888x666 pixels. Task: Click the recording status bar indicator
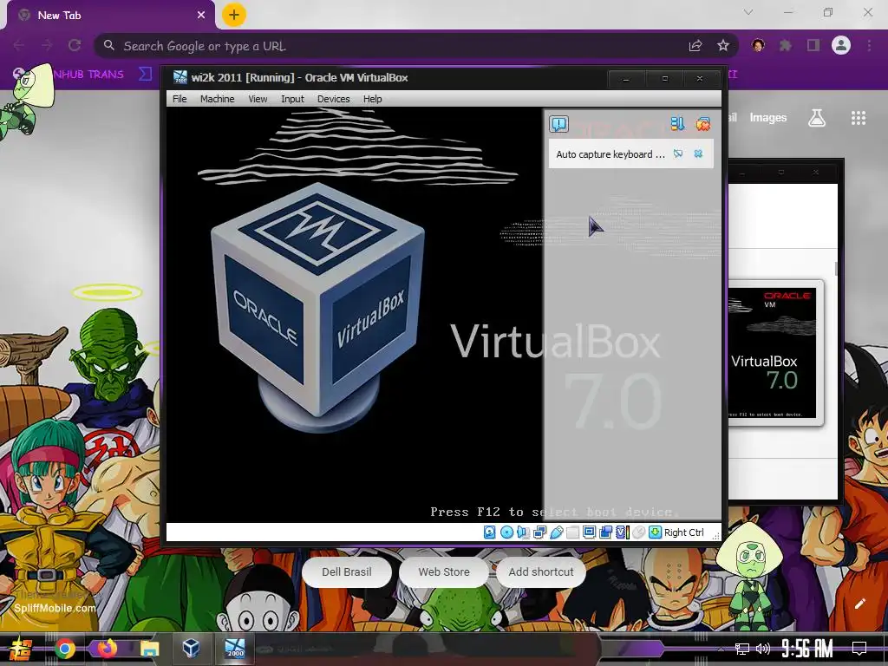coord(605,532)
